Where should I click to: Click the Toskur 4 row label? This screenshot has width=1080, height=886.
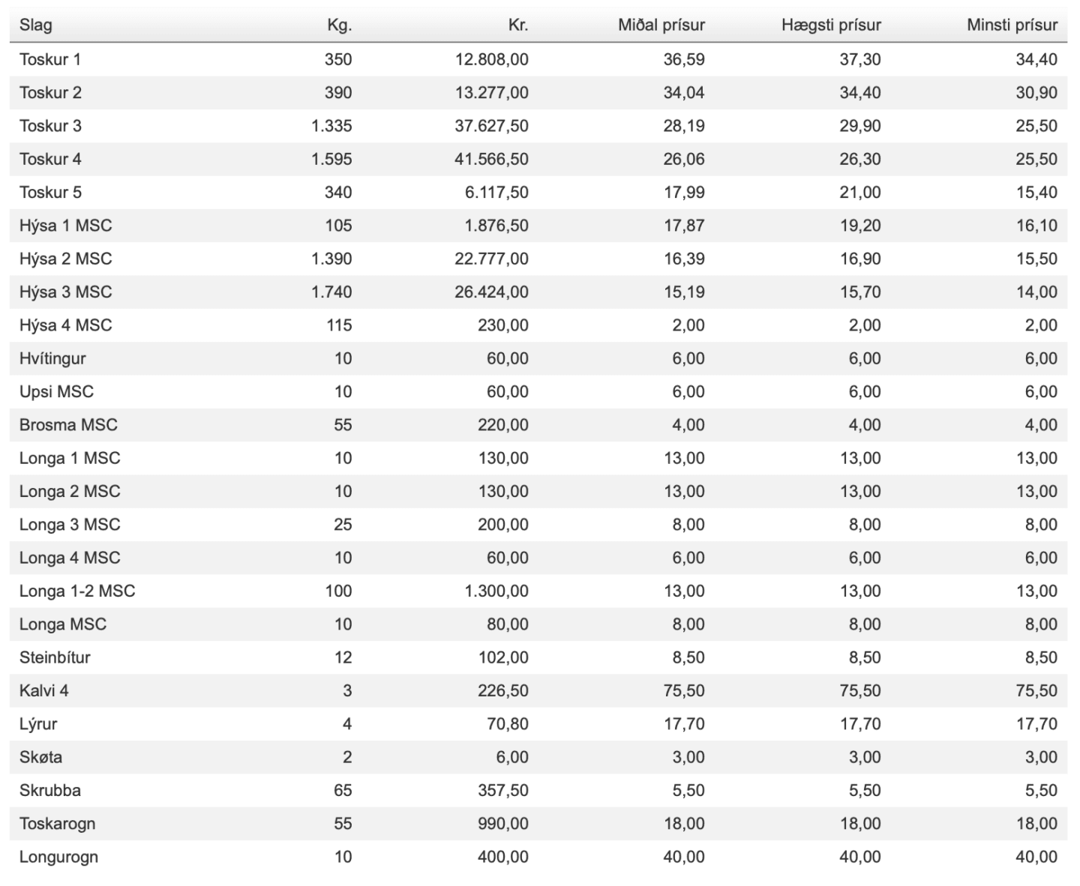tap(50, 159)
